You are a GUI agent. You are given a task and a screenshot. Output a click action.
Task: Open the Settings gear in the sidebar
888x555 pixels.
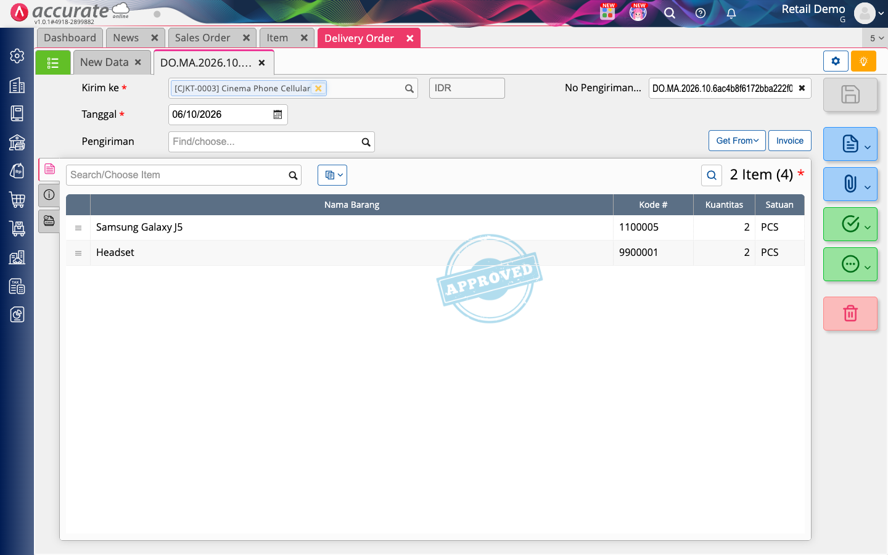(x=17, y=55)
